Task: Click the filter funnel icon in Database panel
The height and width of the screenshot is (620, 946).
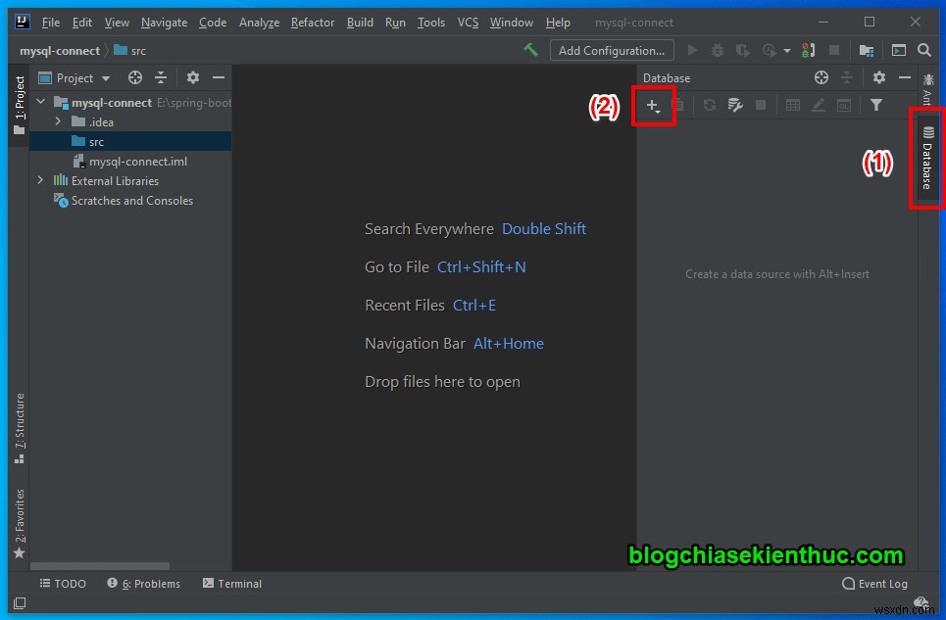Action: [876, 106]
